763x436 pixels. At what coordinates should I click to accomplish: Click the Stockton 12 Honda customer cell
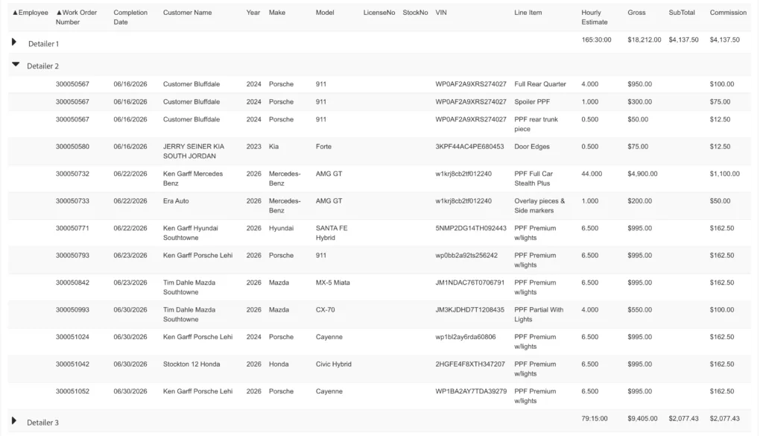[x=191, y=364]
